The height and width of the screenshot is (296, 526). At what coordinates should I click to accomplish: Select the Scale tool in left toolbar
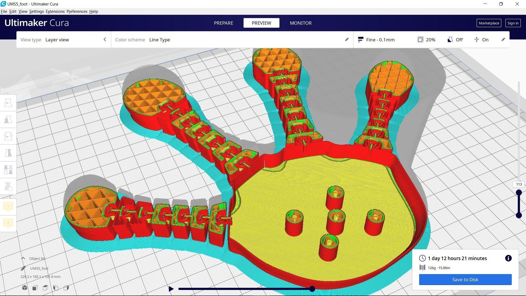(x=8, y=120)
